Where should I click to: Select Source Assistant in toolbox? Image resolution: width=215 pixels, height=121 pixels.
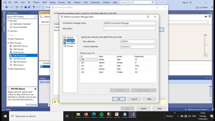(x=20, y=27)
